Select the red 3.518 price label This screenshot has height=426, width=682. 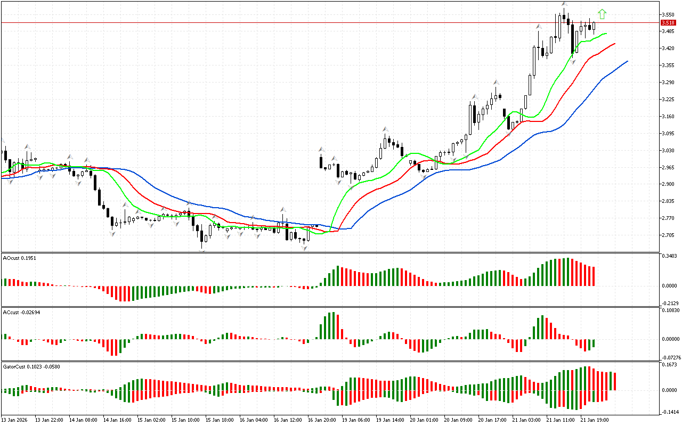668,23
